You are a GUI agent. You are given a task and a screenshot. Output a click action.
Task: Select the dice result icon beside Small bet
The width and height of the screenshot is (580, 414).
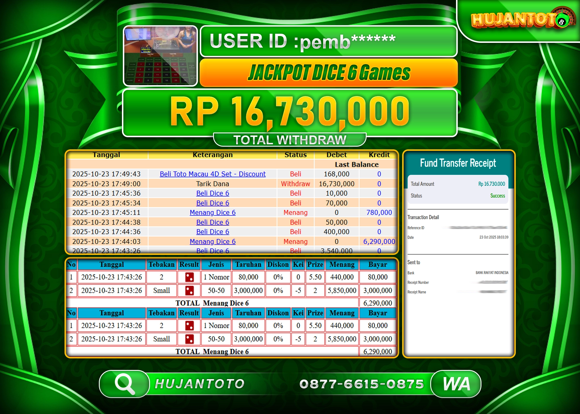189,290
